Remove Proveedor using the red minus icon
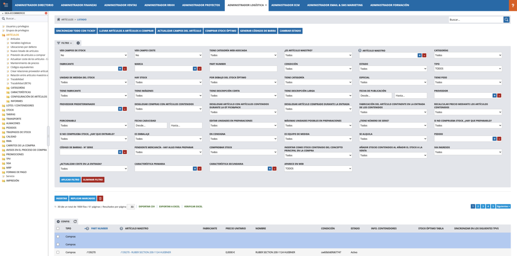 499,96
